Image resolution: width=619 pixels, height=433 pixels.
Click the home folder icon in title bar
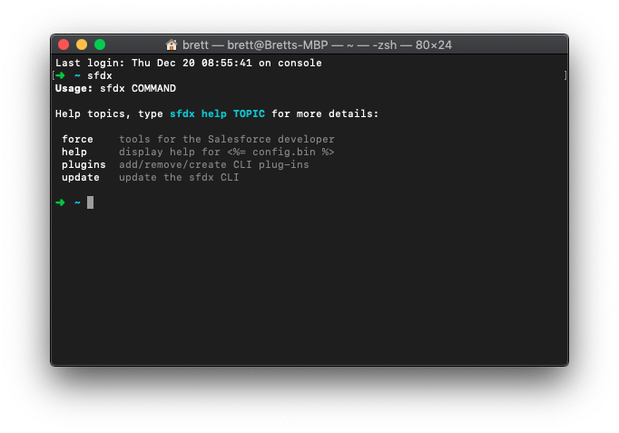(172, 44)
